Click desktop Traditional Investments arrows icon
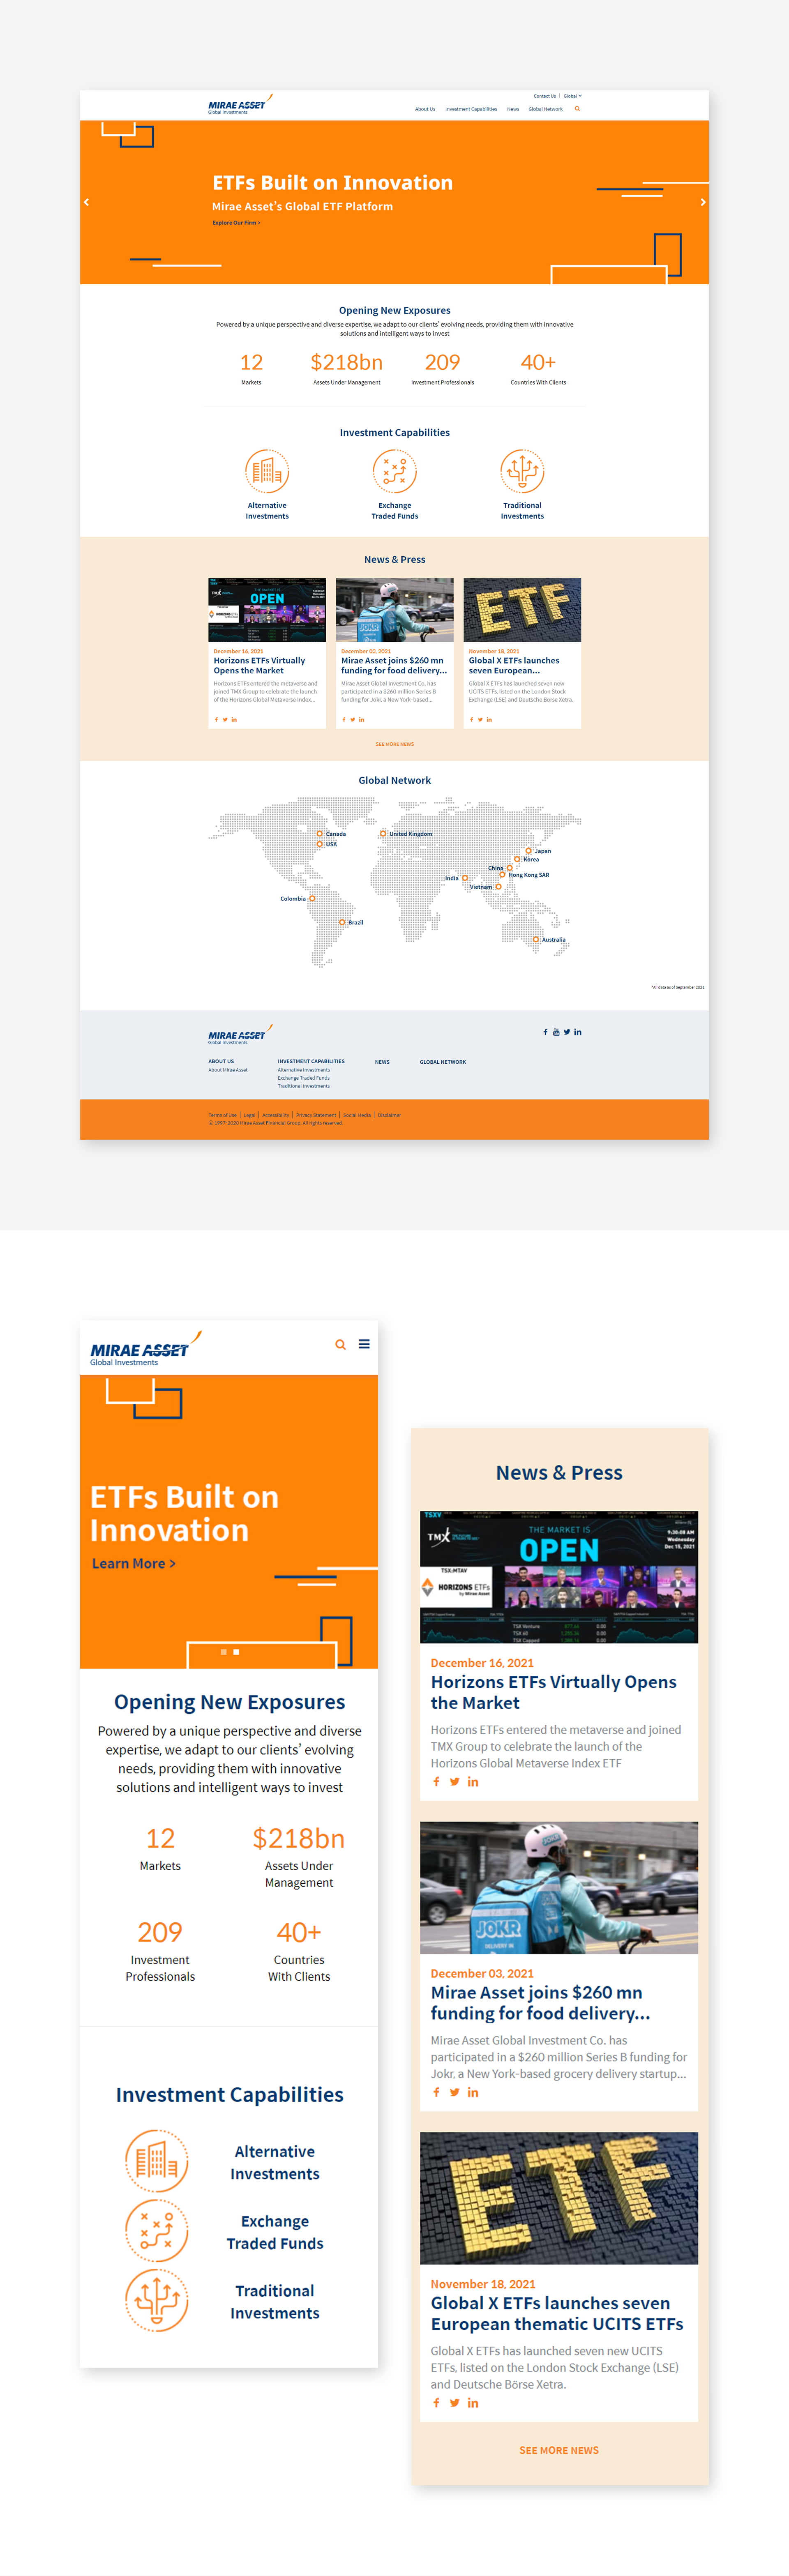789x2576 pixels. (522, 471)
